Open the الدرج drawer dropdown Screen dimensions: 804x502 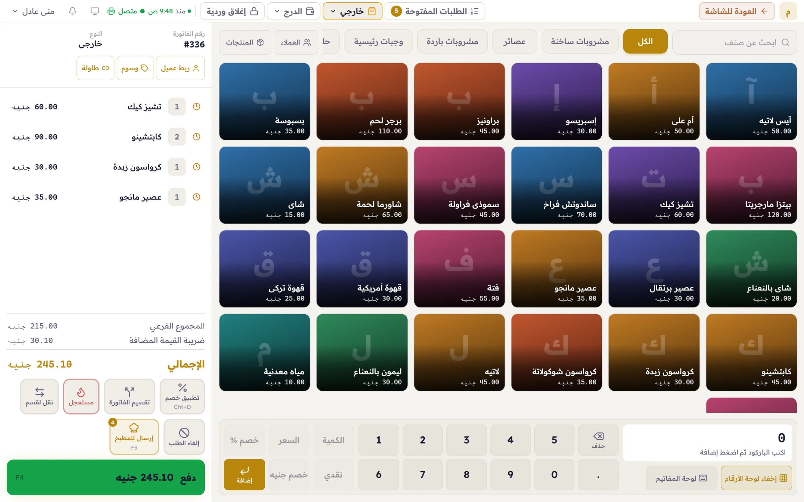click(294, 11)
